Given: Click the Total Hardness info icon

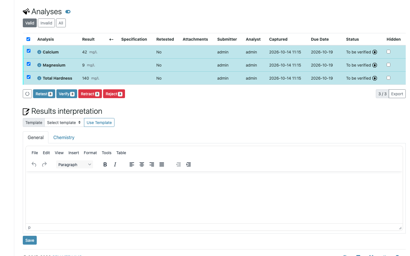Looking at the screenshot, I should tap(39, 78).
